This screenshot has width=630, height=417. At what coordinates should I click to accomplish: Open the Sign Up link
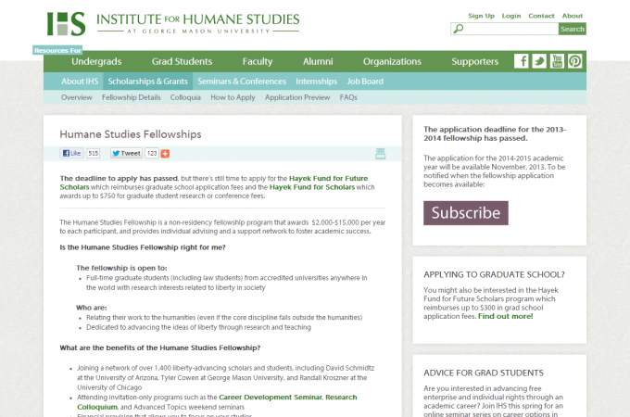coord(481,16)
